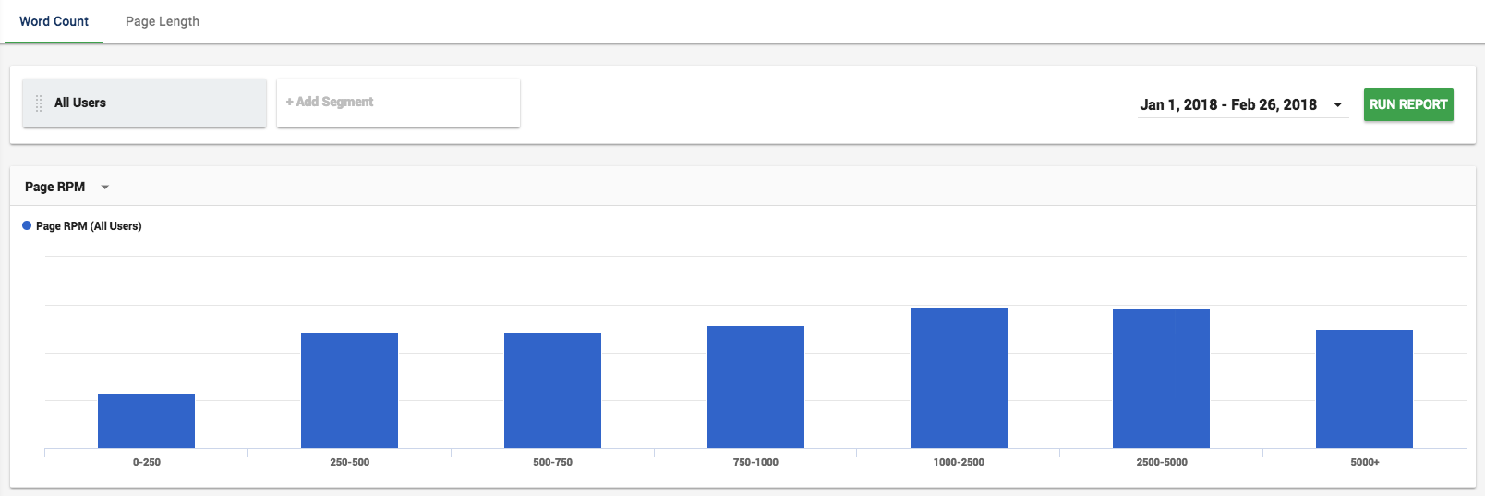
Task: Select the 0-250 word count bar
Action: point(146,421)
